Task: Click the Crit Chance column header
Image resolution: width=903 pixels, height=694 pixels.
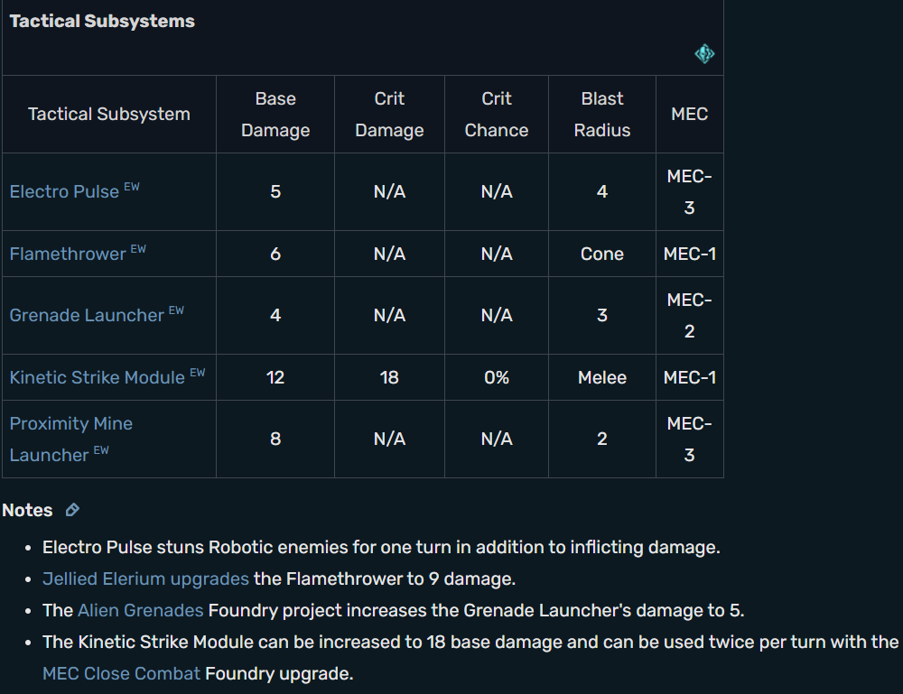Action: point(497,114)
